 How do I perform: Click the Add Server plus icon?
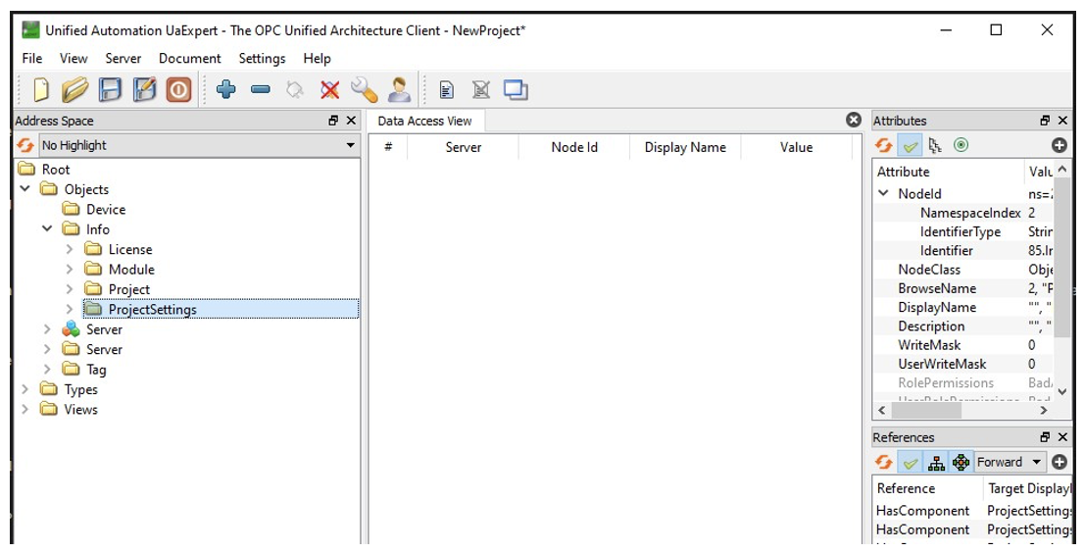[226, 90]
